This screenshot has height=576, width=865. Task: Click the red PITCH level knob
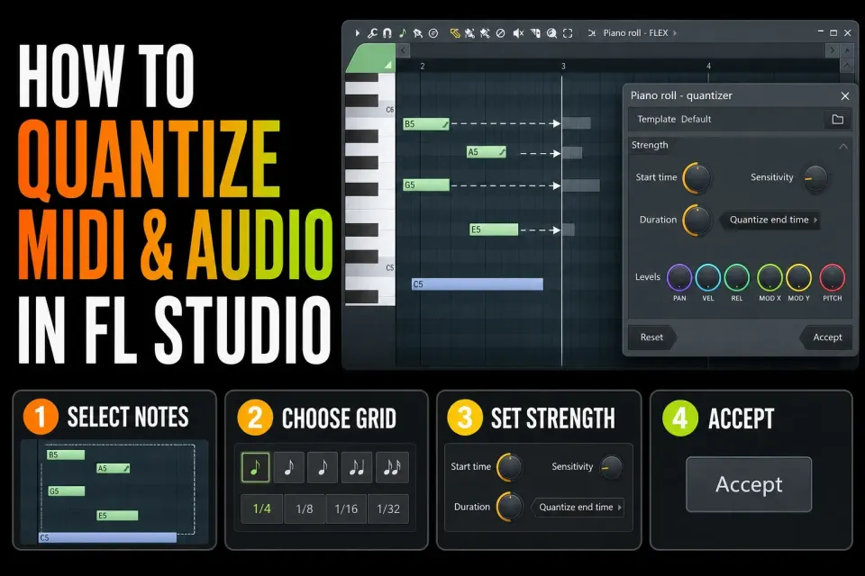coord(833,277)
